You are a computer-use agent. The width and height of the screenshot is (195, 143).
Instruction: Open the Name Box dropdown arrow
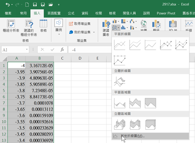[27, 49]
